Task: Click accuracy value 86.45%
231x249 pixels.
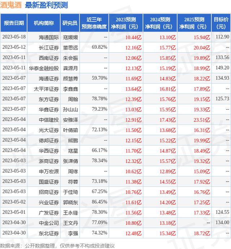Action: pyautogui.click(x=99, y=202)
